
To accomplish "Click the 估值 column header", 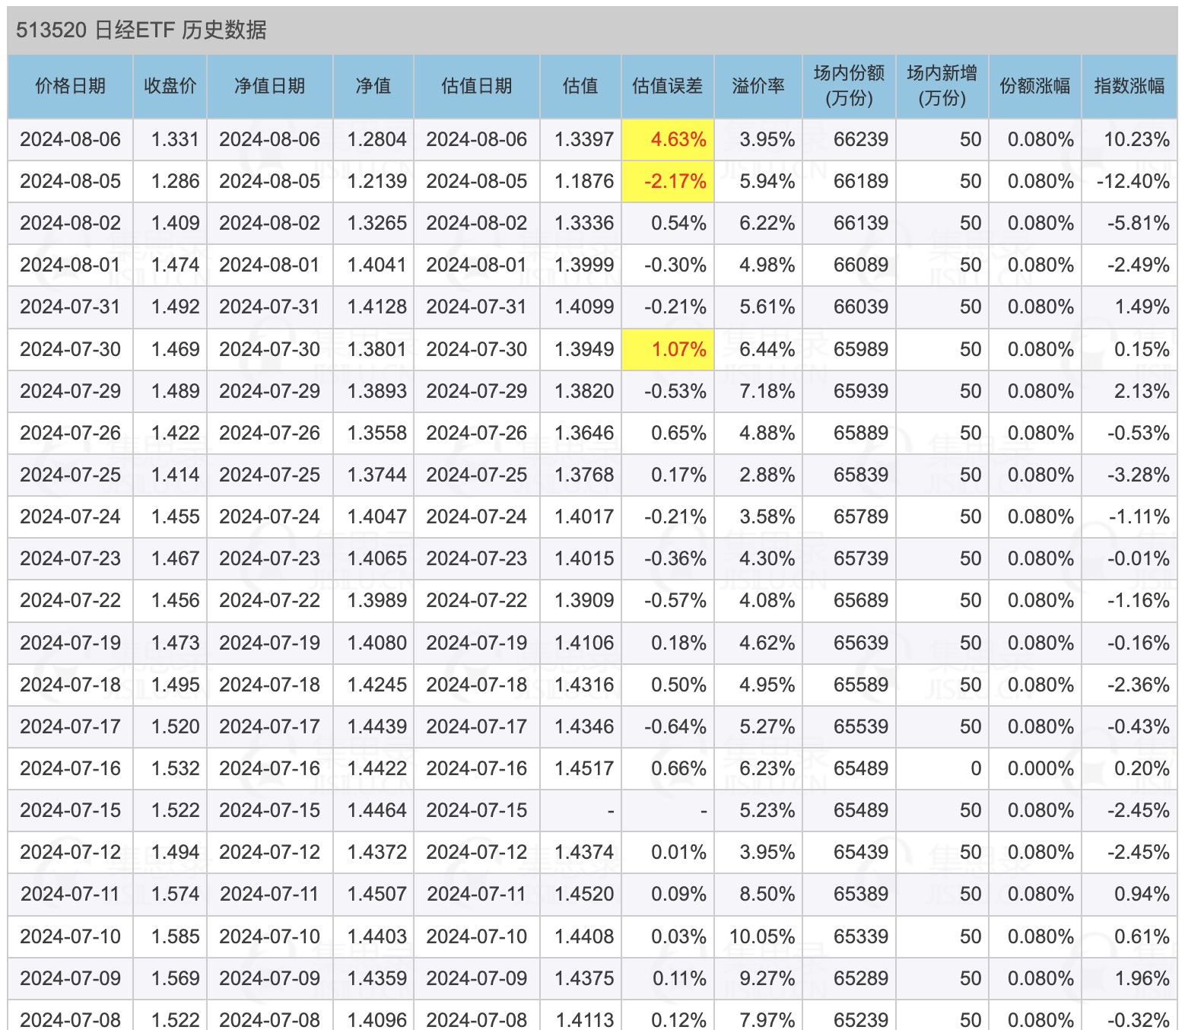I will 580,86.
